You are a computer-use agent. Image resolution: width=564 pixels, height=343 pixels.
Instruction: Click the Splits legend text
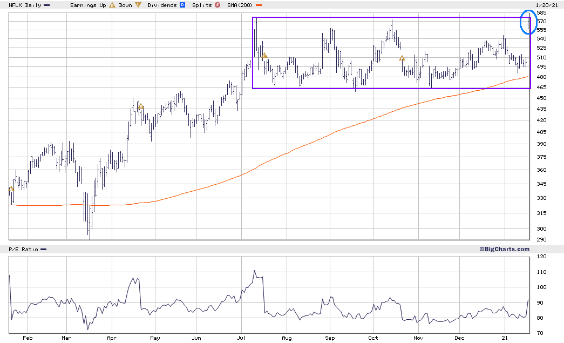coord(202,5)
